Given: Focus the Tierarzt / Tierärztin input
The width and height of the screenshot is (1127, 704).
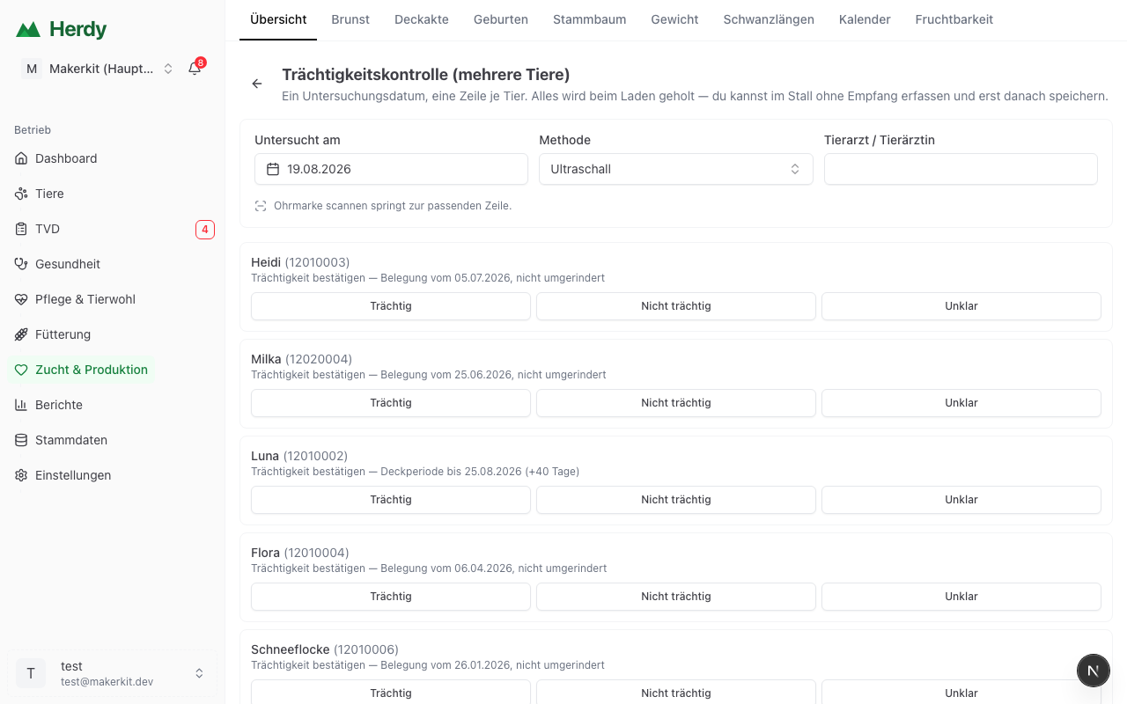Looking at the screenshot, I should [x=961, y=169].
